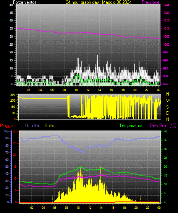Click the 14 hour tick on wind graph
178x213 pixels.
[99, 90]
